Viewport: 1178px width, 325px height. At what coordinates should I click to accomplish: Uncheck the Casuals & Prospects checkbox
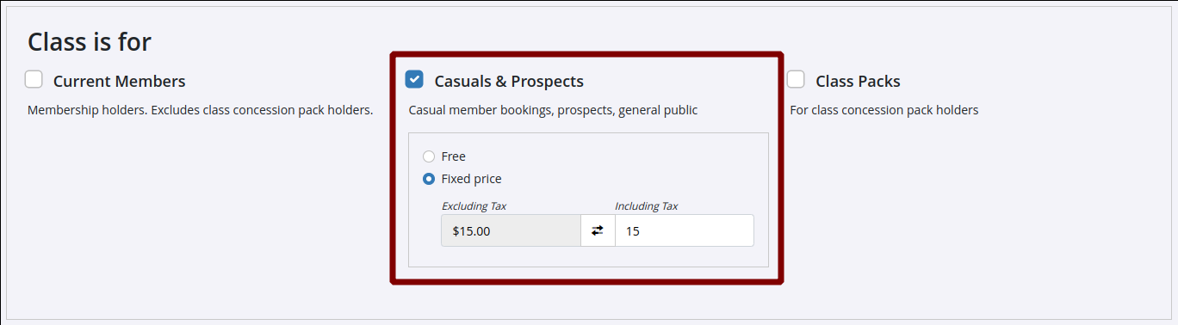coord(414,80)
